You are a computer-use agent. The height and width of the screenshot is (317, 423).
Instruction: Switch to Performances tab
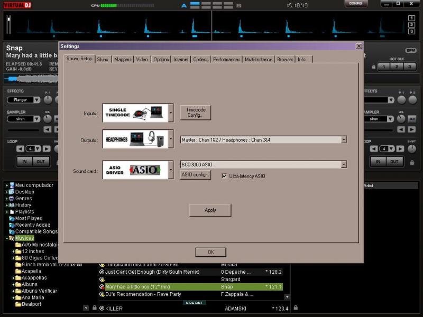pyautogui.click(x=227, y=59)
